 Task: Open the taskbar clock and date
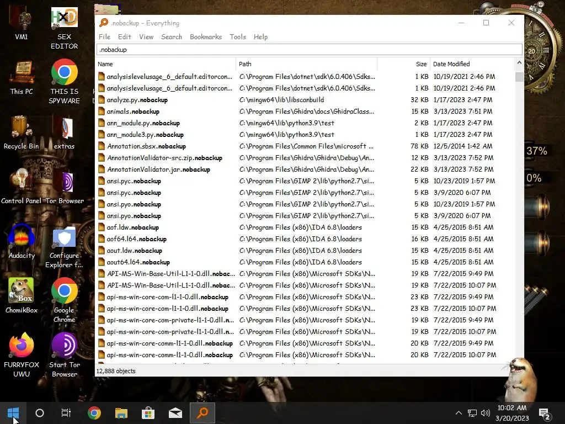pos(512,413)
